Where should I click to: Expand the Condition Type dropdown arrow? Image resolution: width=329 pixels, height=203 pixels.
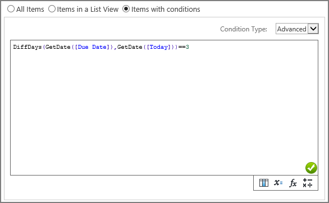(x=313, y=29)
